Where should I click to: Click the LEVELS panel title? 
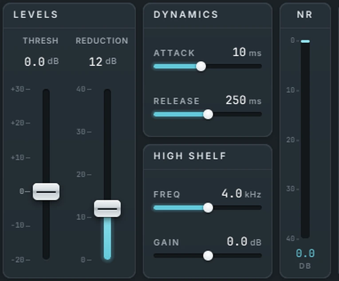coord(35,15)
